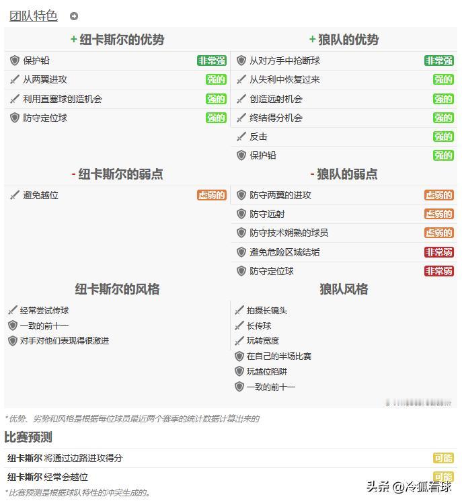462x503 pixels.
Task: Click sword icon beside 反击
Action: [x=241, y=137]
